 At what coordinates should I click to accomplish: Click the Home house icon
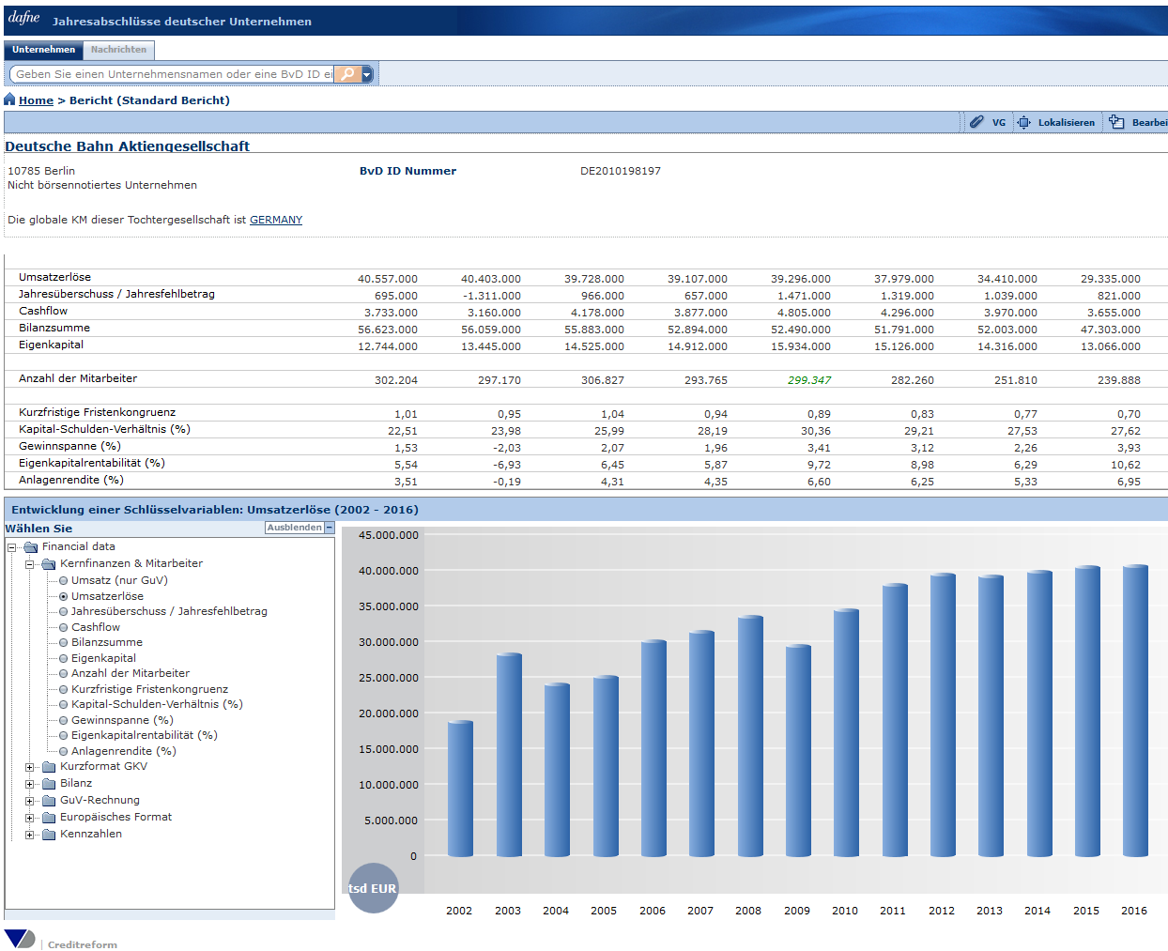(10, 100)
